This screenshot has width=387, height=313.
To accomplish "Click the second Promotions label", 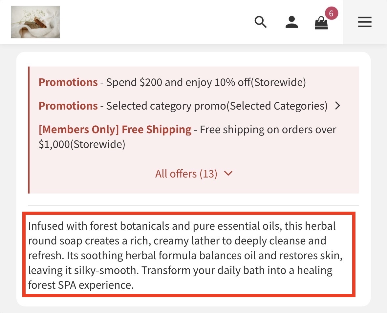I will [x=68, y=106].
